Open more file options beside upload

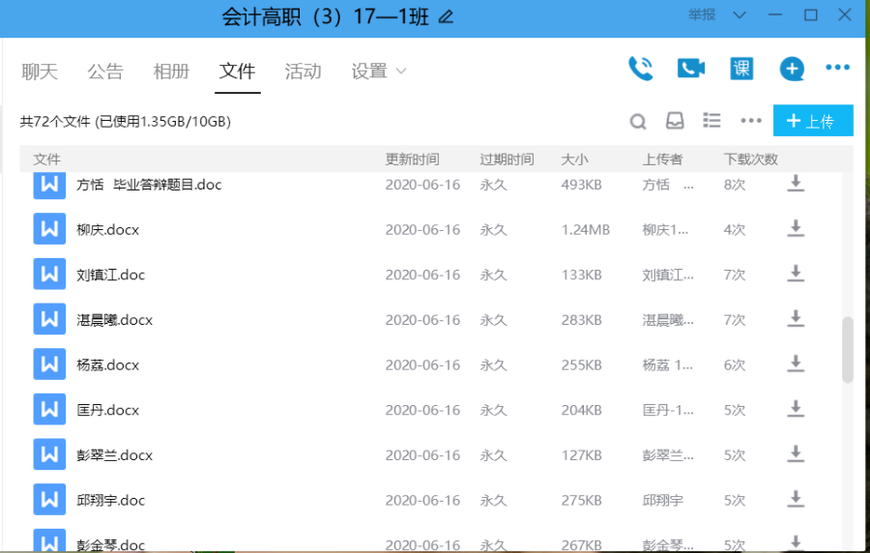751,120
